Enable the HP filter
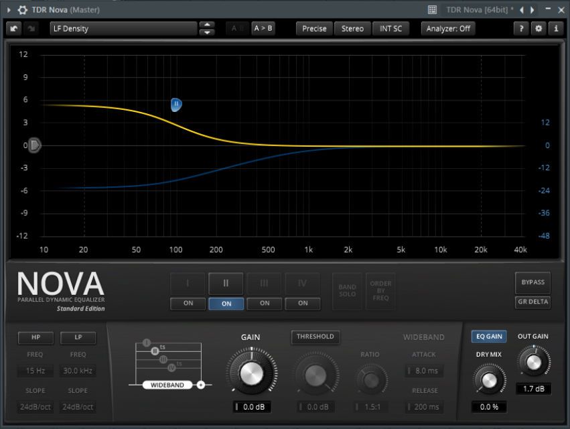570x429 pixels. click(x=35, y=337)
